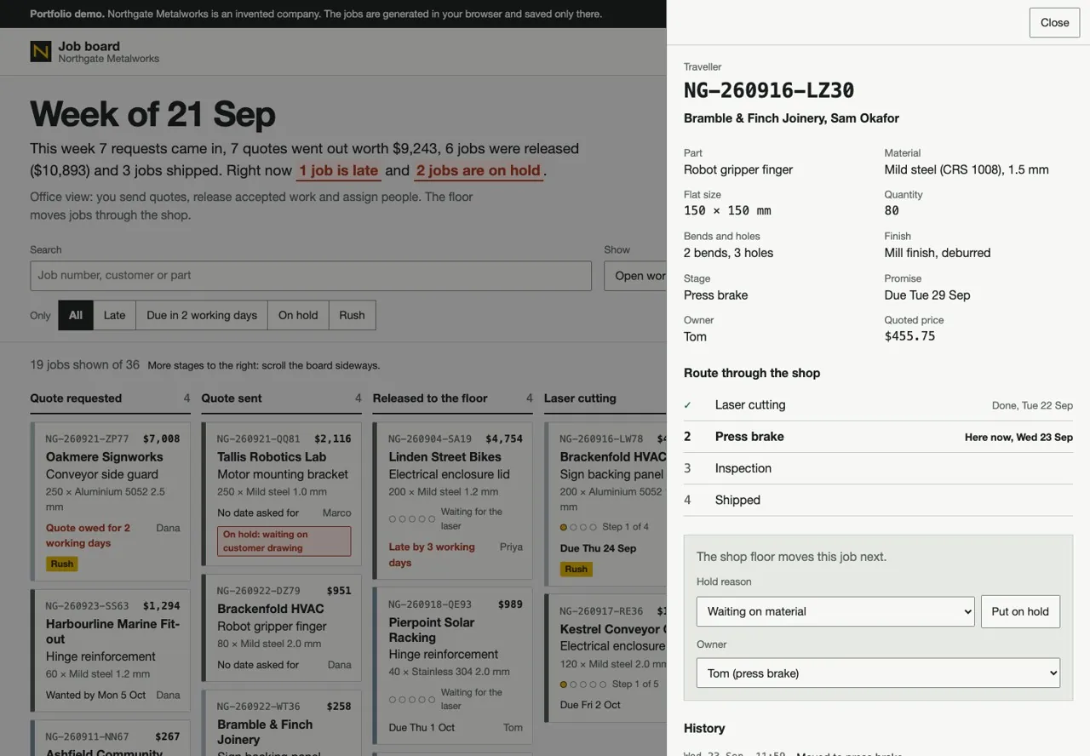Viewport: 1090px width, 756px height.
Task: Click the promise date 'Due Tue 29 Sep'
Action: point(927,295)
